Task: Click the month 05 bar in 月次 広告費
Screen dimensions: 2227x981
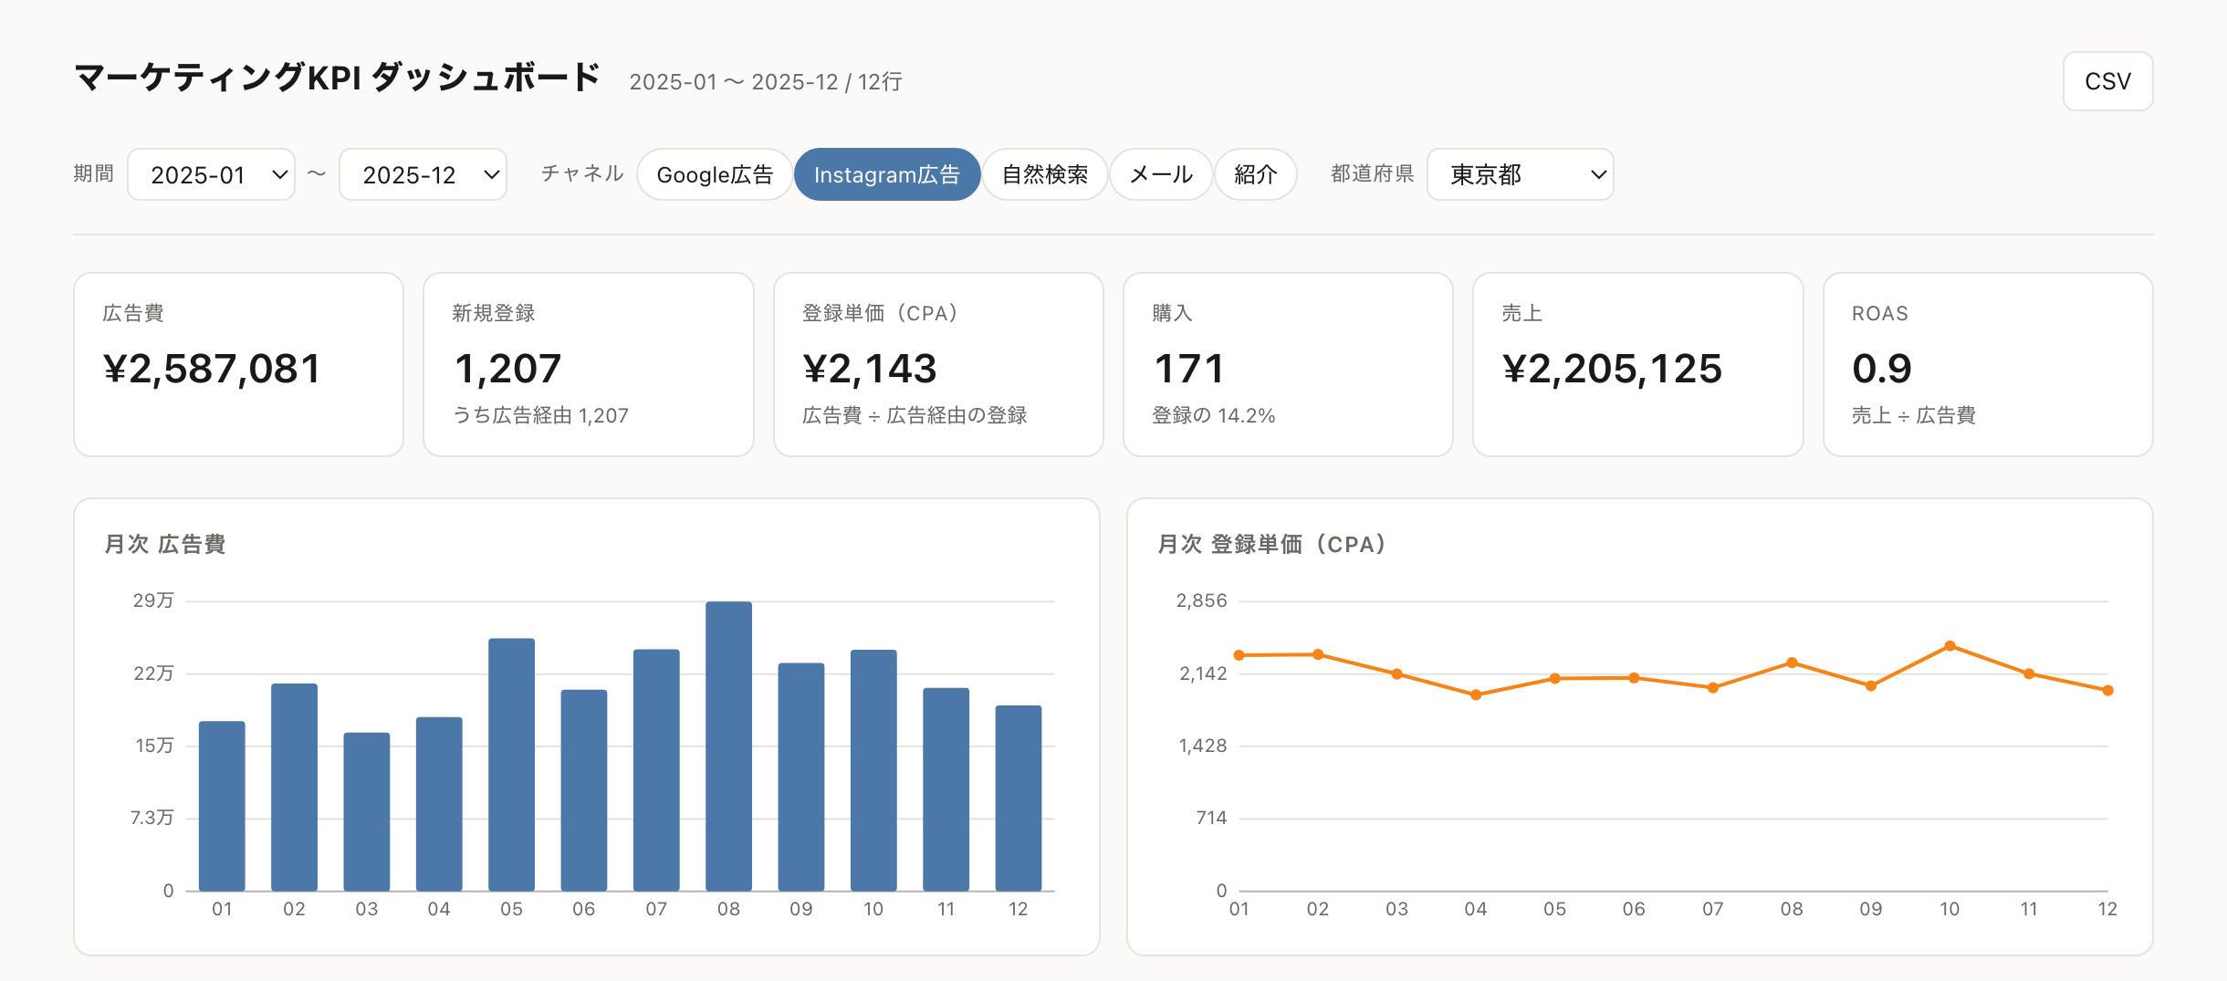Action: pyautogui.click(x=511, y=765)
